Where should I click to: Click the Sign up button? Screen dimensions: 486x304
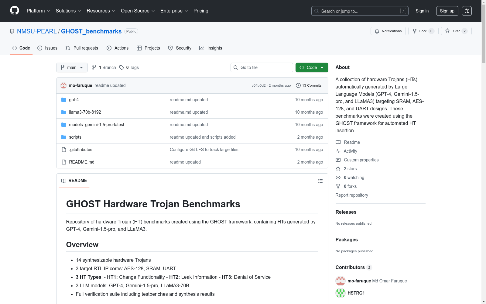[x=447, y=11]
